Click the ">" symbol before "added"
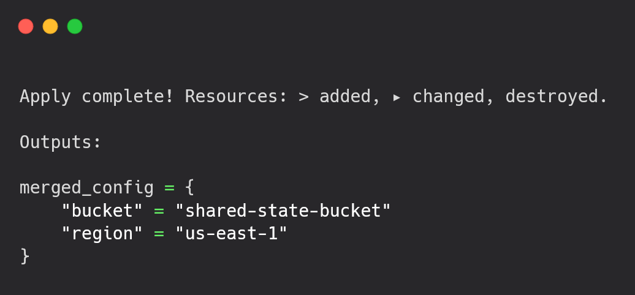This screenshot has height=295, width=635. point(304,97)
